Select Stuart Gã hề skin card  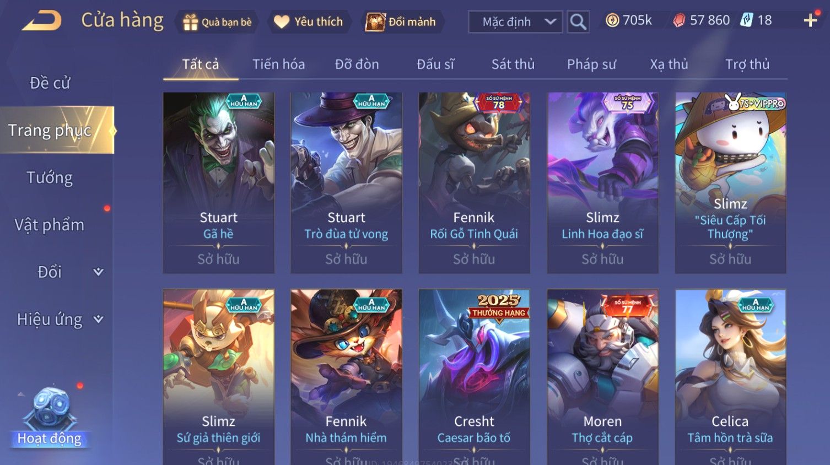pos(219,183)
